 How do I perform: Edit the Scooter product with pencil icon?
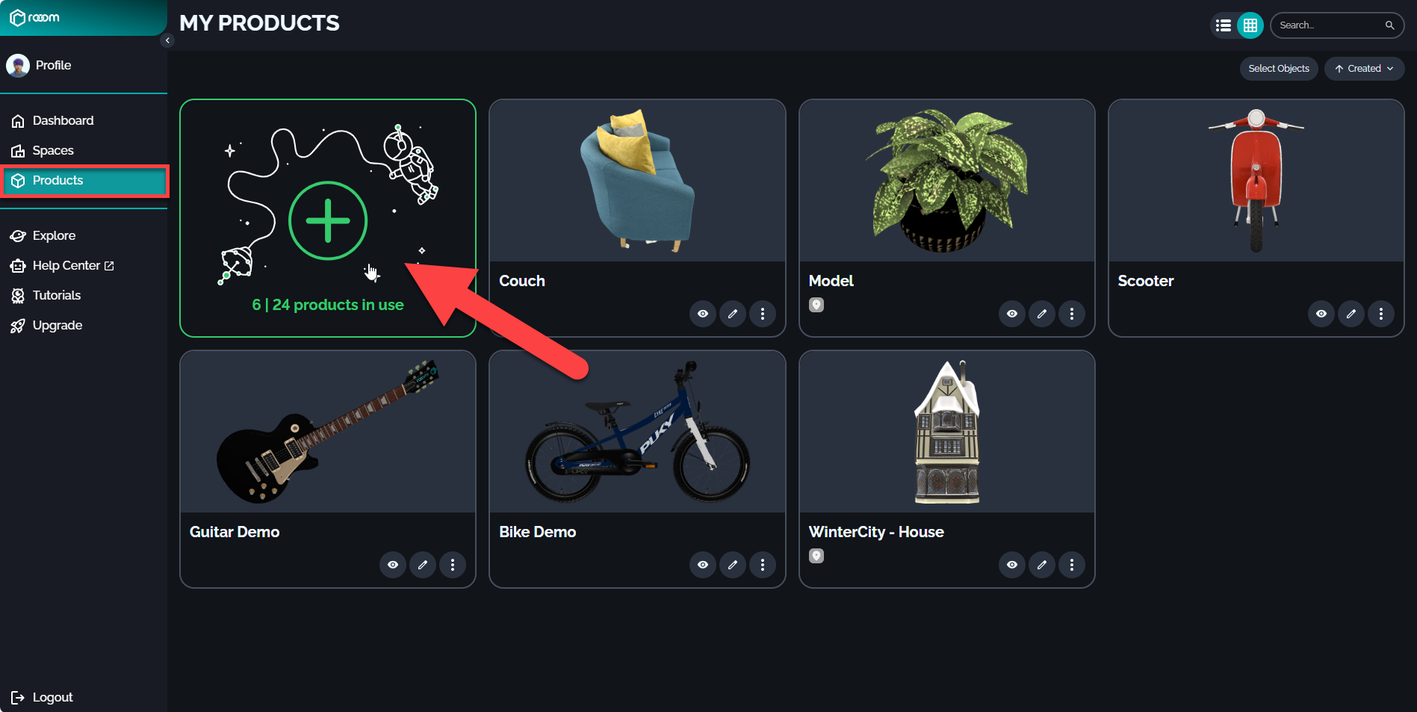(1351, 314)
